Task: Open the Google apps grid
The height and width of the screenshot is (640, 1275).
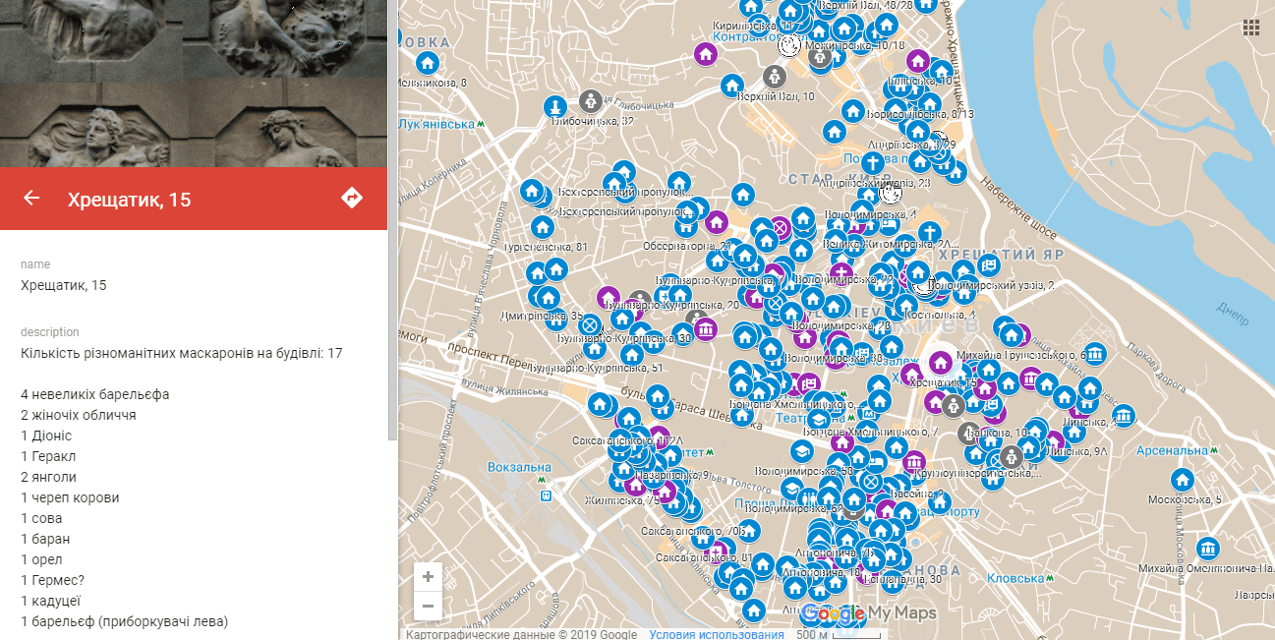Action: [x=1251, y=28]
